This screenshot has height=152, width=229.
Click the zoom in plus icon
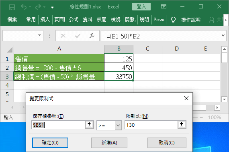point(201,118)
